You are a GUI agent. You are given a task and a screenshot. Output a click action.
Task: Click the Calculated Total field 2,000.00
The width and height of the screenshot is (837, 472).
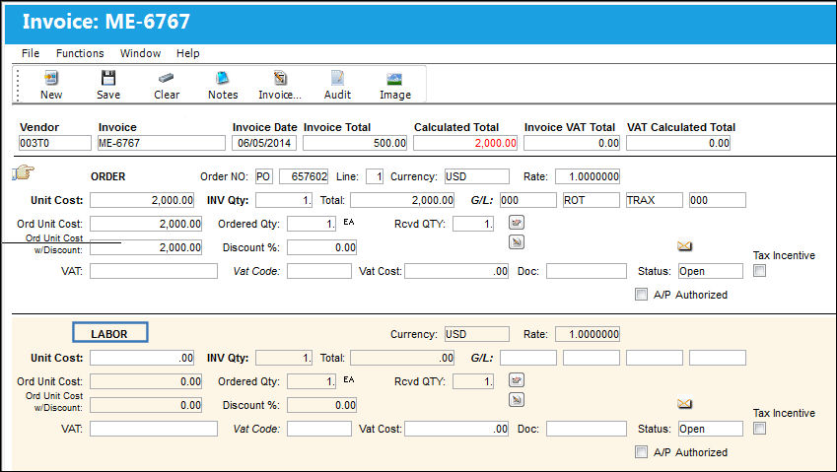click(465, 143)
